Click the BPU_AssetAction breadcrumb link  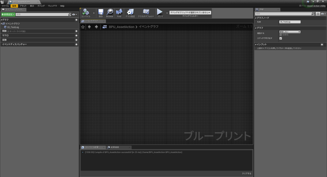122,27
